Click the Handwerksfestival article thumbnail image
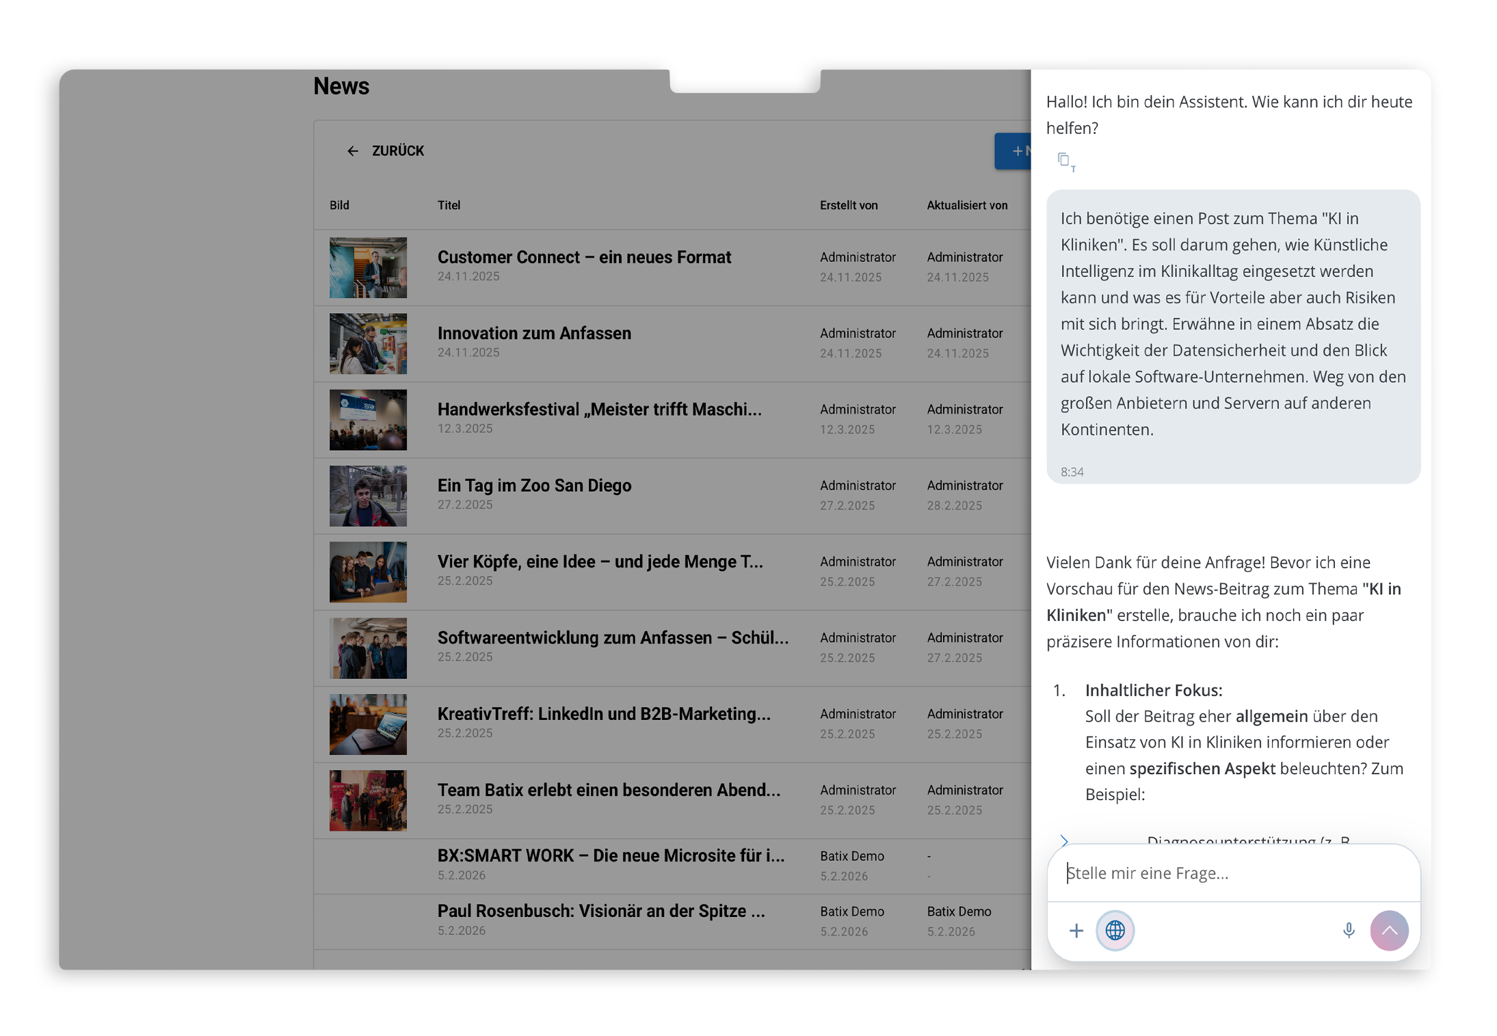The image size is (1497, 1036). tap(368, 420)
